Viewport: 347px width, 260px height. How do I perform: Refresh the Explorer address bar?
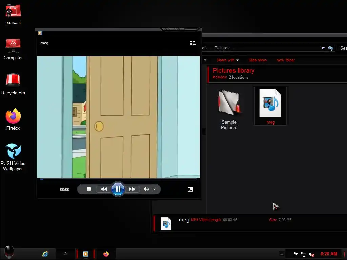(x=331, y=48)
